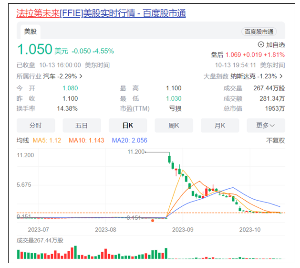Select the 周K chart tab

click(174, 126)
